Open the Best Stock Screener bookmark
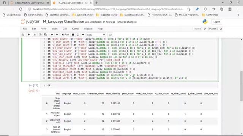The width and height of the screenshot is (243, 136). [x=57, y=15]
